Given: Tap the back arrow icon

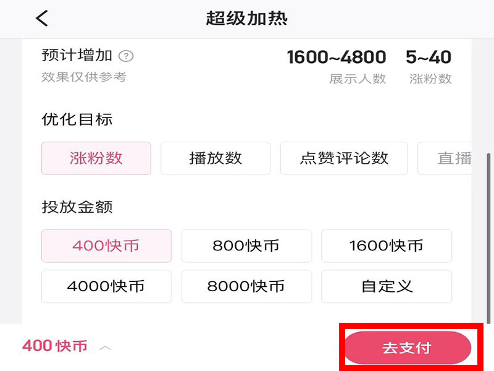Looking at the screenshot, I should pyautogui.click(x=41, y=19).
